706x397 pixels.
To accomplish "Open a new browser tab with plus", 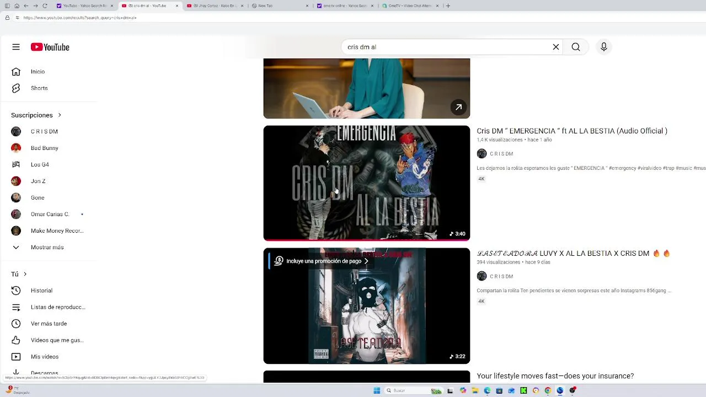I will click(x=448, y=6).
